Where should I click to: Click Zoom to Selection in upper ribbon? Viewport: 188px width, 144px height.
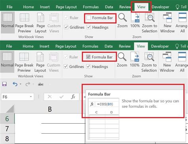click(150, 23)
